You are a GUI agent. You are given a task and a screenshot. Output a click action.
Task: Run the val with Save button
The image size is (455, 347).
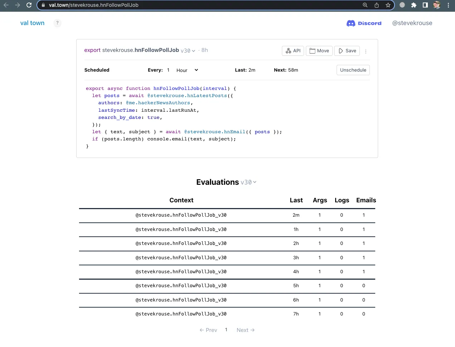click(347, 51)
